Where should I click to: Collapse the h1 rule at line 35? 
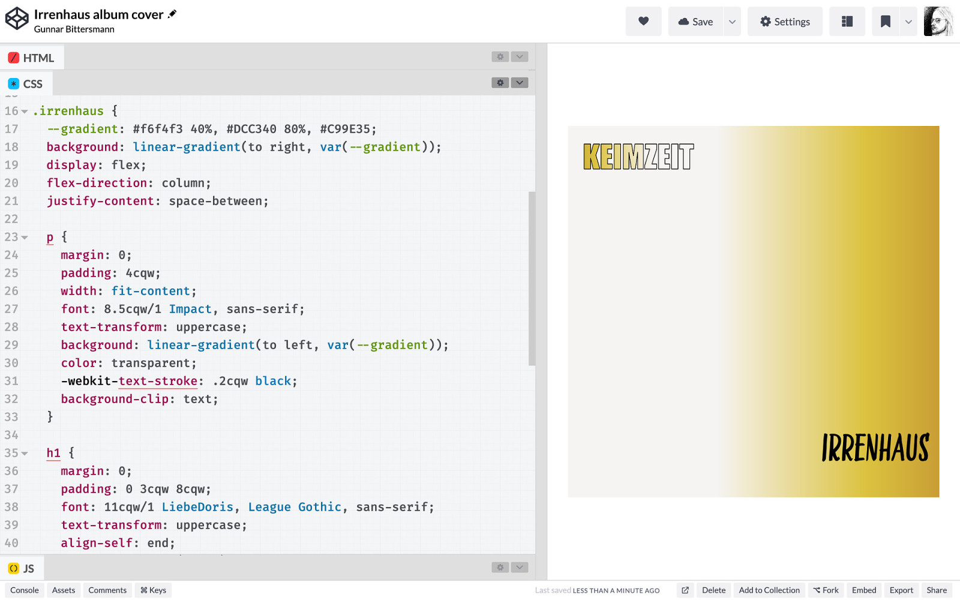pos(25,454)
